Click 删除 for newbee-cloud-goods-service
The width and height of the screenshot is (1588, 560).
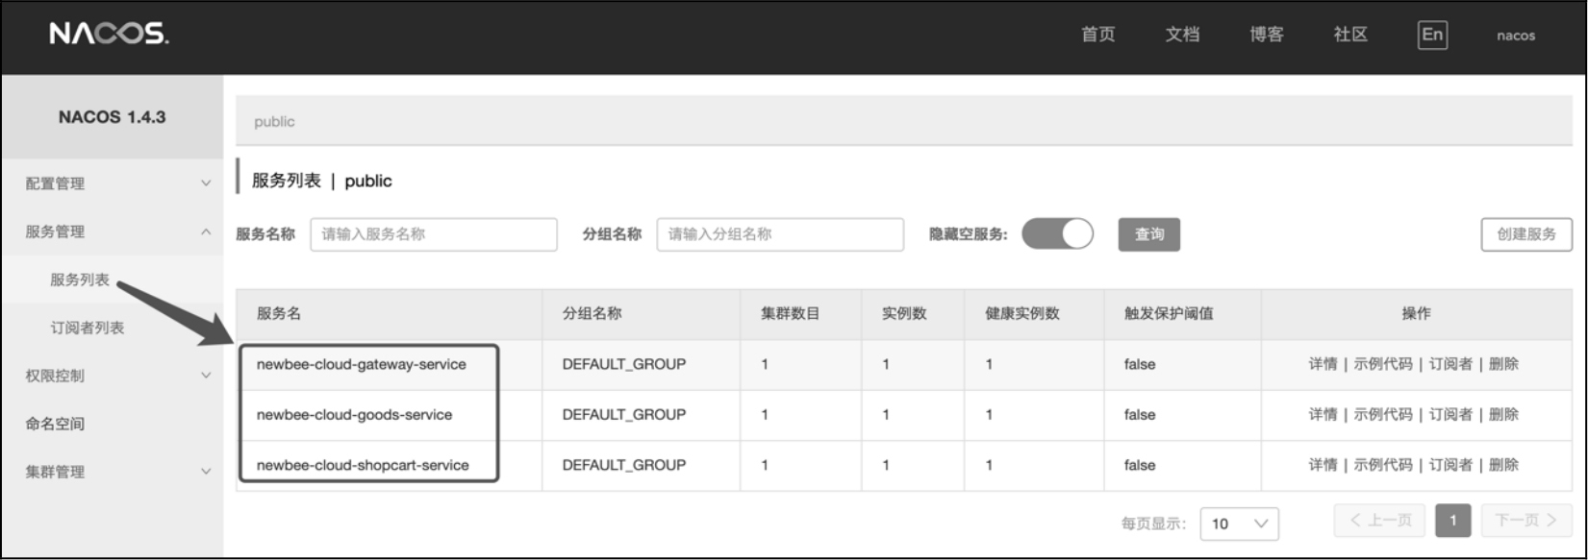tap(1503, 414)
